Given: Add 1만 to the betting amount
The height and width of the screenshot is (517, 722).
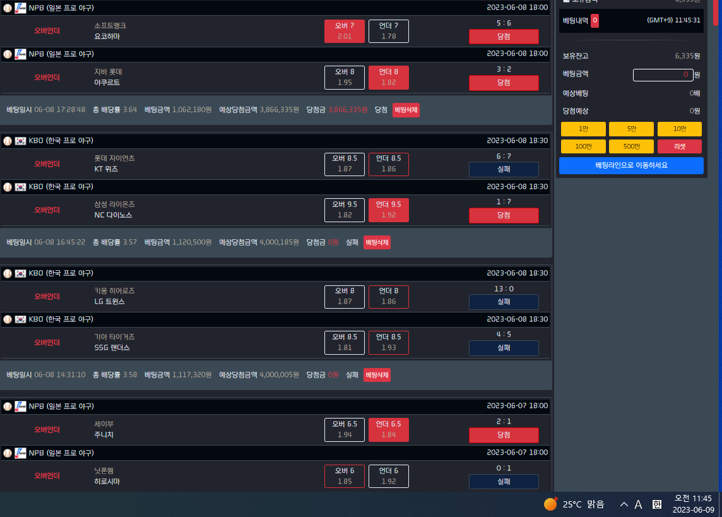Looking at the screenshot, I should tap(583, 129).
